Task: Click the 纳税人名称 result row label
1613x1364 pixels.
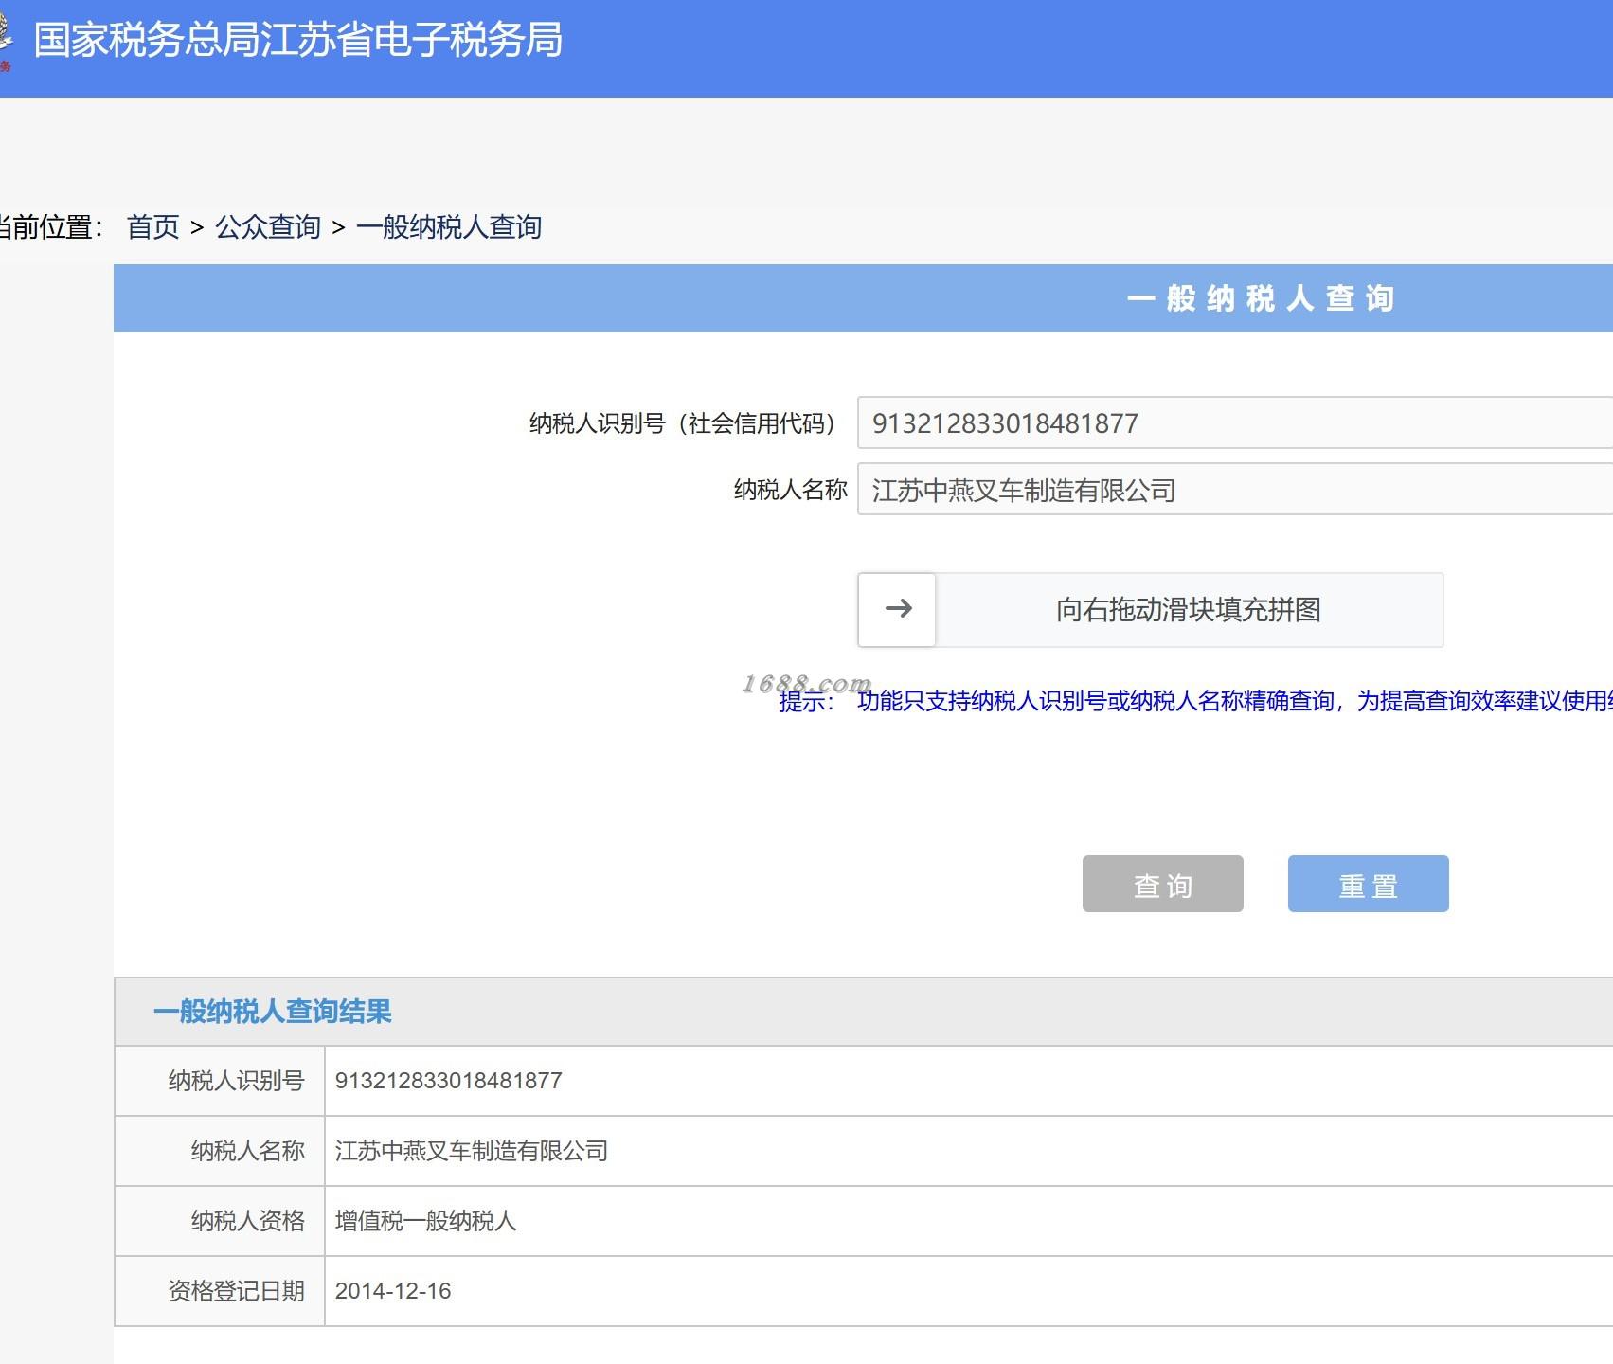Action: click(x=248, y=1151)
